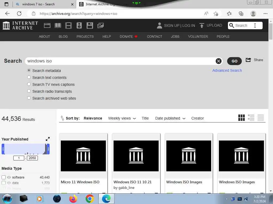Open the PROJECTS menu item
This screenshot has height=204, width=273.
85,37
